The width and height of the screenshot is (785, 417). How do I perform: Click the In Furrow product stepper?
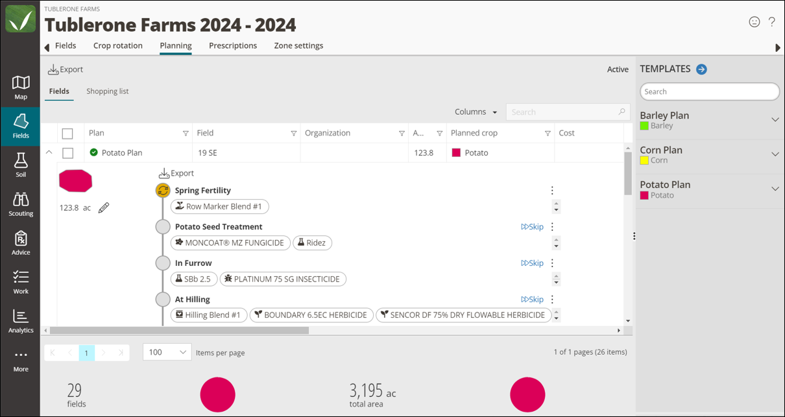point(556,280)
